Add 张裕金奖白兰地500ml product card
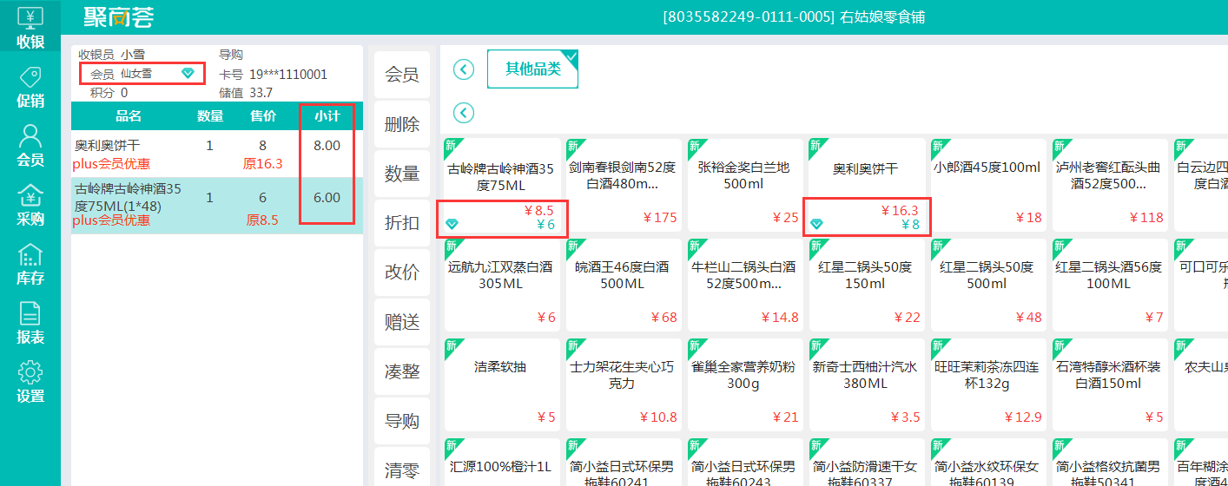The image size is (1228, 486). pyautogui.click(x=743, y=186)
